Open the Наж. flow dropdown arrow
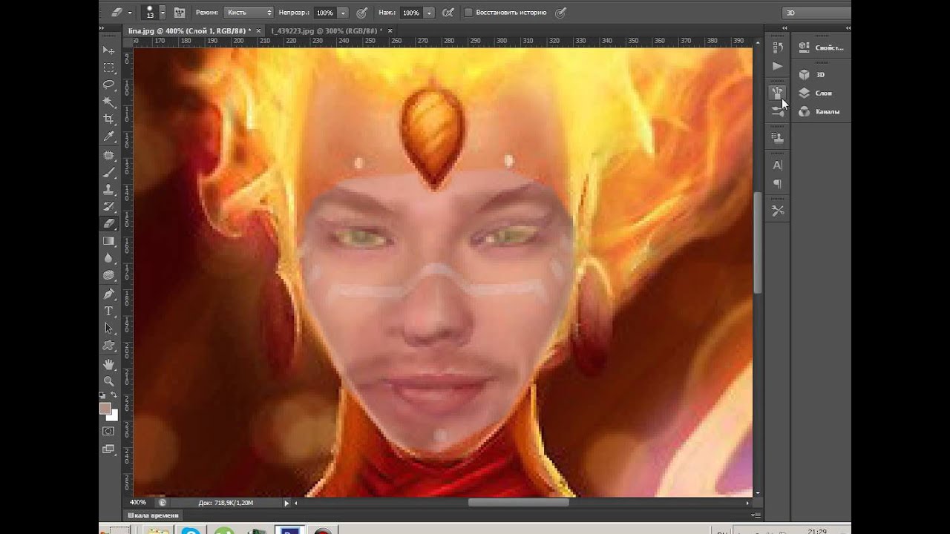The width and height of the screenshot is (950, 534). tap(428, 13)
